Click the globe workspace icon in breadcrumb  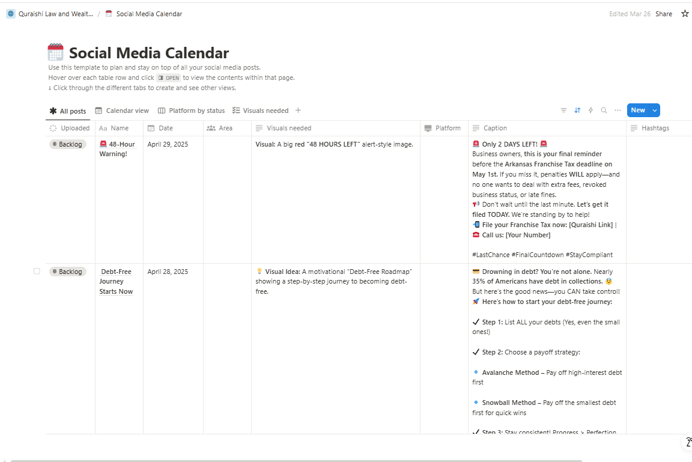pos(11,14)
